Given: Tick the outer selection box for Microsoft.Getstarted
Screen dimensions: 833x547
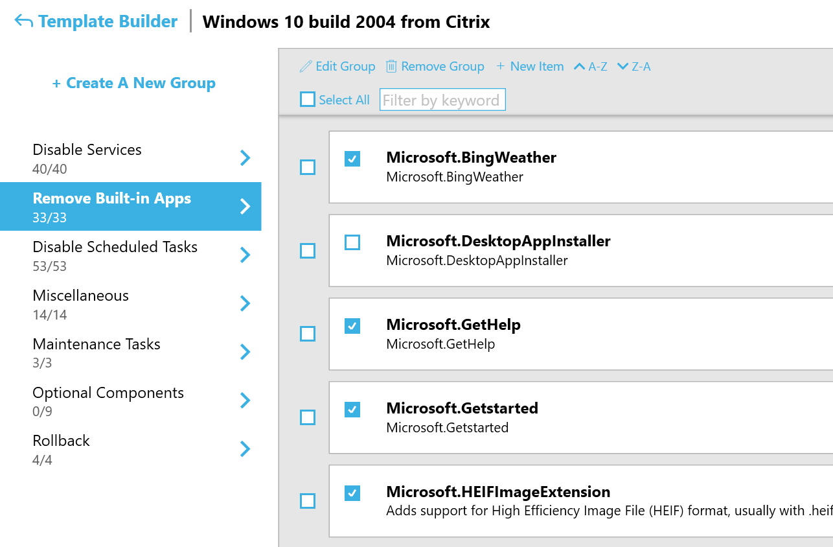Looking at the screenshot, I should tap(308, 417).
